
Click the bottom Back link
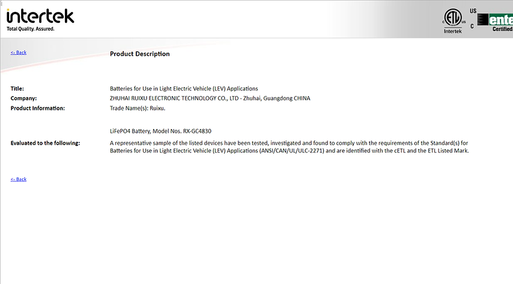pyautogui.click(x=18, y=179)
